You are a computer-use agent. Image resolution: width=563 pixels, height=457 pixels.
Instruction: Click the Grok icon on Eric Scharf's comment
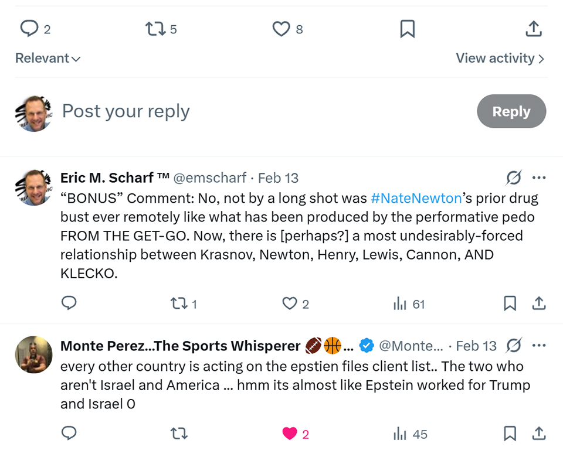coord(514,178)
